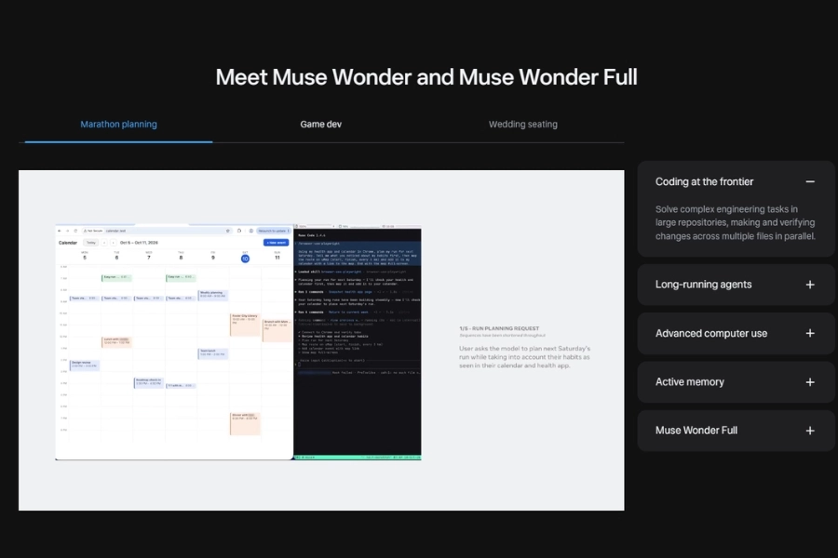Open the Advanced computer use section title
The image size is (838, 558).
tap(710, 333)
